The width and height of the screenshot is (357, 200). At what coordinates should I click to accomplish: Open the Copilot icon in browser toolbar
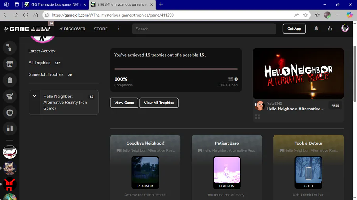349,15
